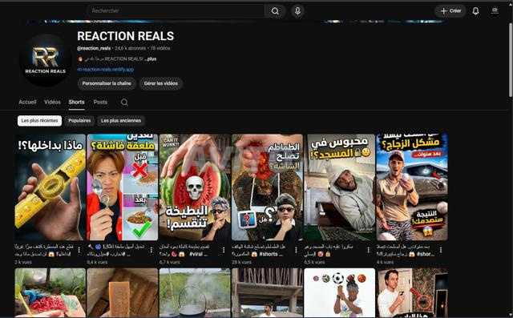Search within the channel using magnifier

click(x=124, y=103)
